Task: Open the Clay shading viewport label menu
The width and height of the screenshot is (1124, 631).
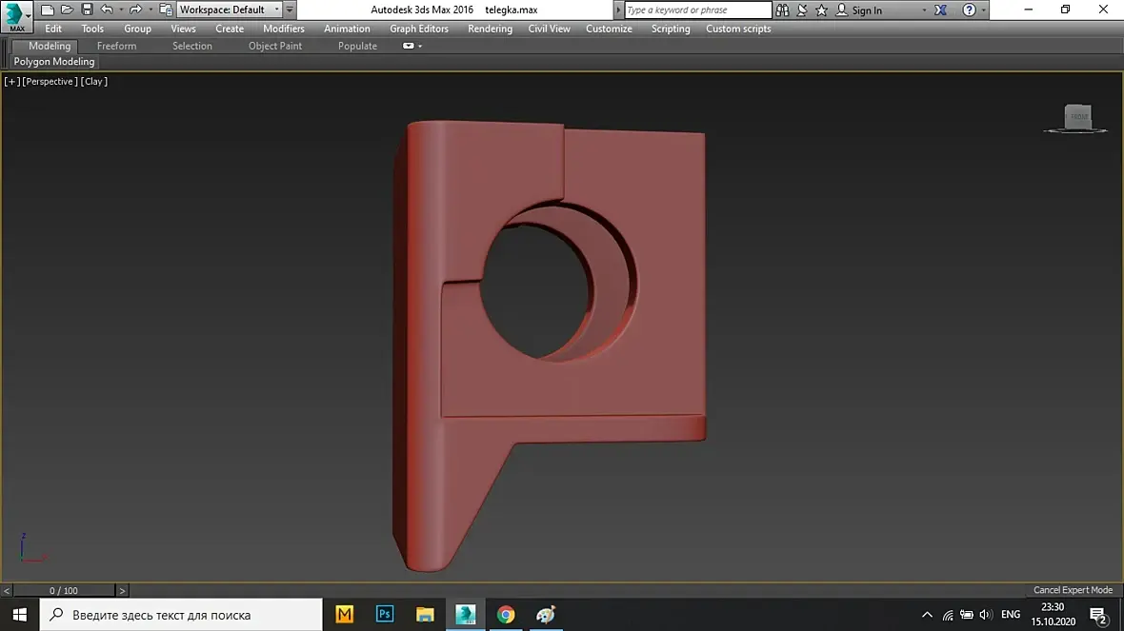Action: coord(94,82)
